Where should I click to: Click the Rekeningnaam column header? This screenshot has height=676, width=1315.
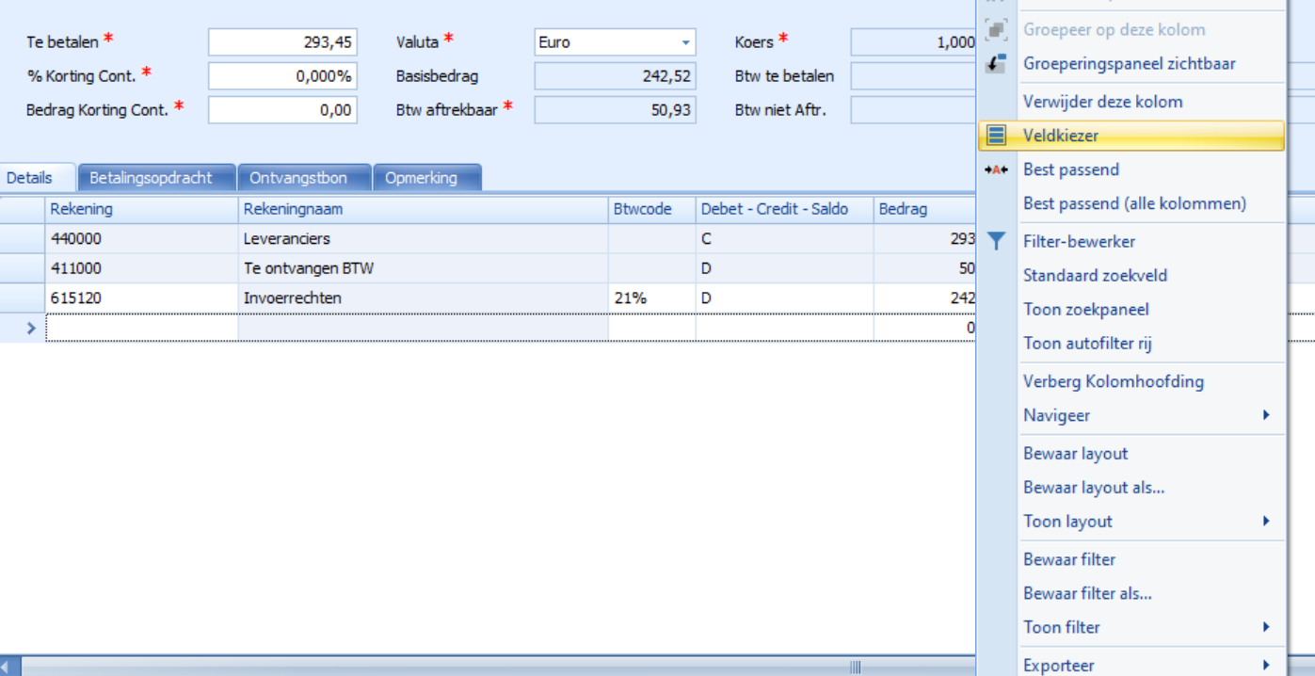pos(422,209)
